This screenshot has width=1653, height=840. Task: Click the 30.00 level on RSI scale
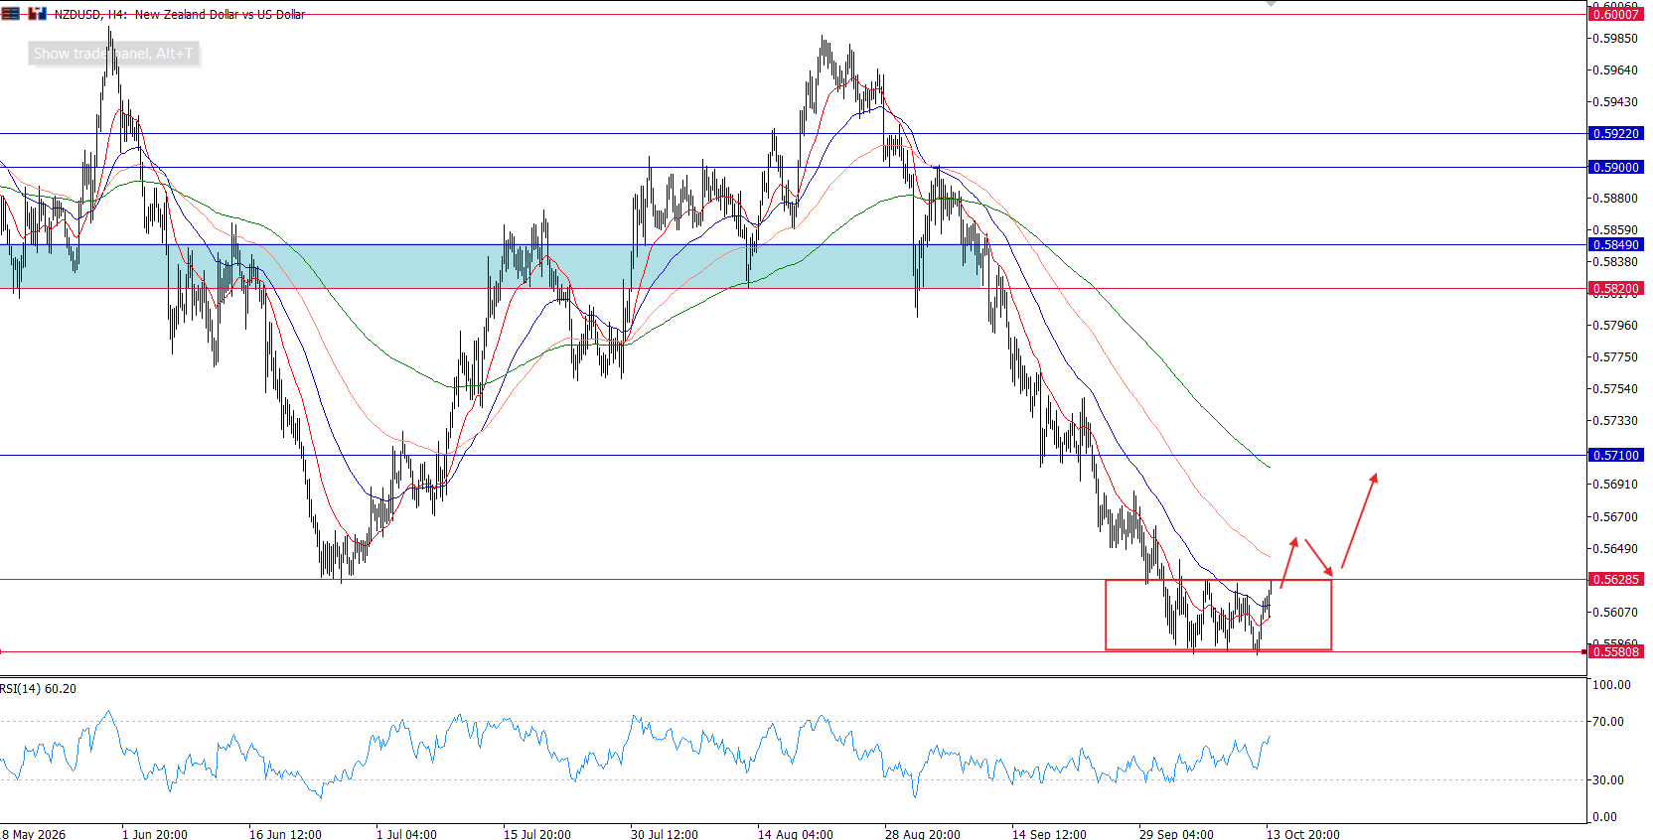pyautogui.click(x=1609, y=780)
